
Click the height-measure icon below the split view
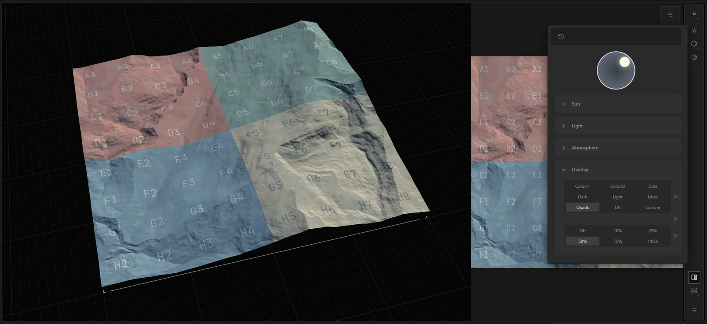tap(694, 291)
